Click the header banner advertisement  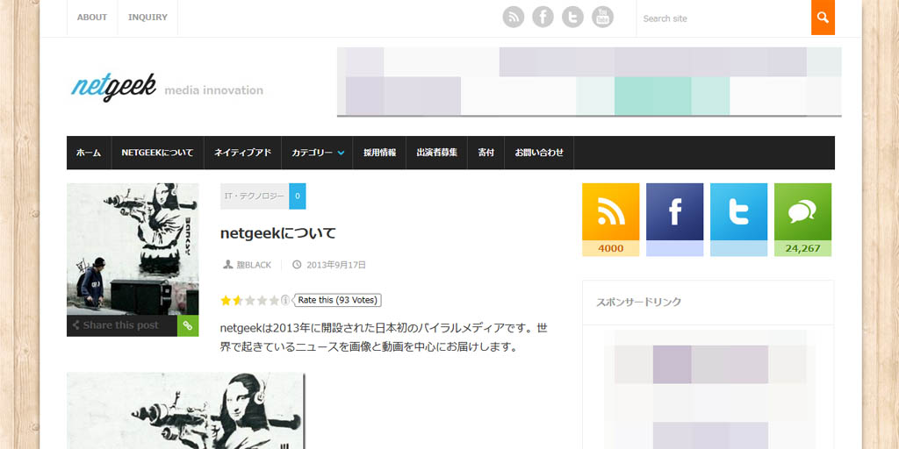589,82
